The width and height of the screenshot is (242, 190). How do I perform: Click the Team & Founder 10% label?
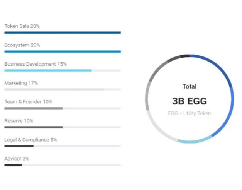[x=28, y=102]
